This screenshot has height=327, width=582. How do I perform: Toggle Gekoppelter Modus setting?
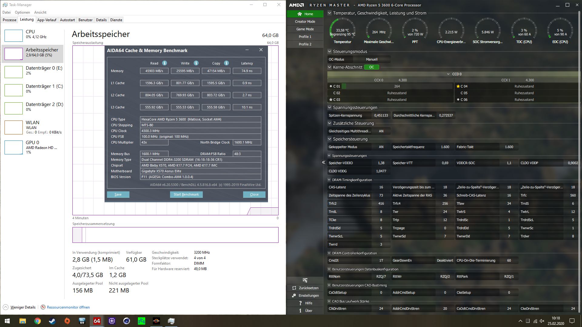pyautogui.click(x=381, y=147)
